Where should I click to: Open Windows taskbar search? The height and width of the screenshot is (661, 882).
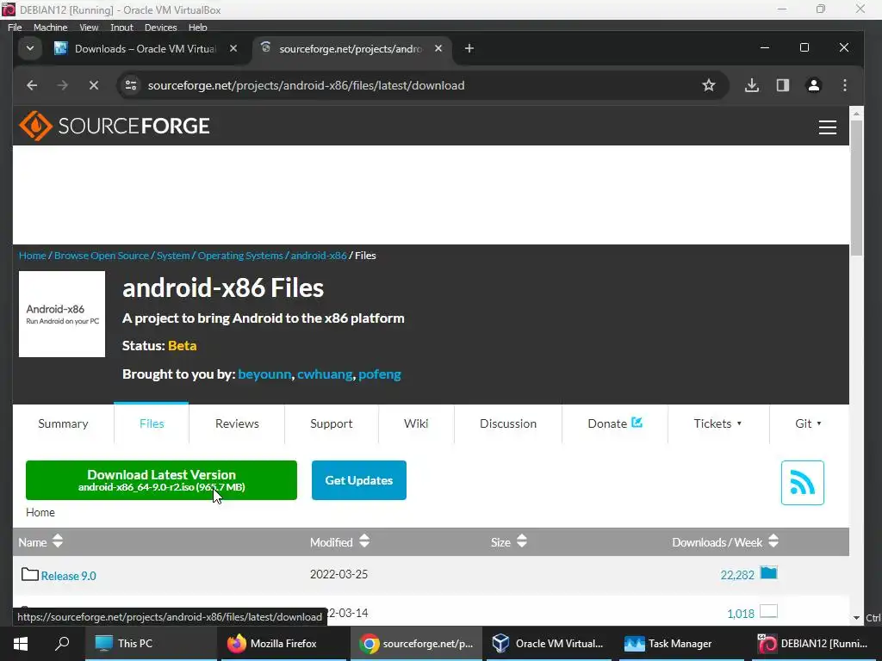click(x=62, y=644)
